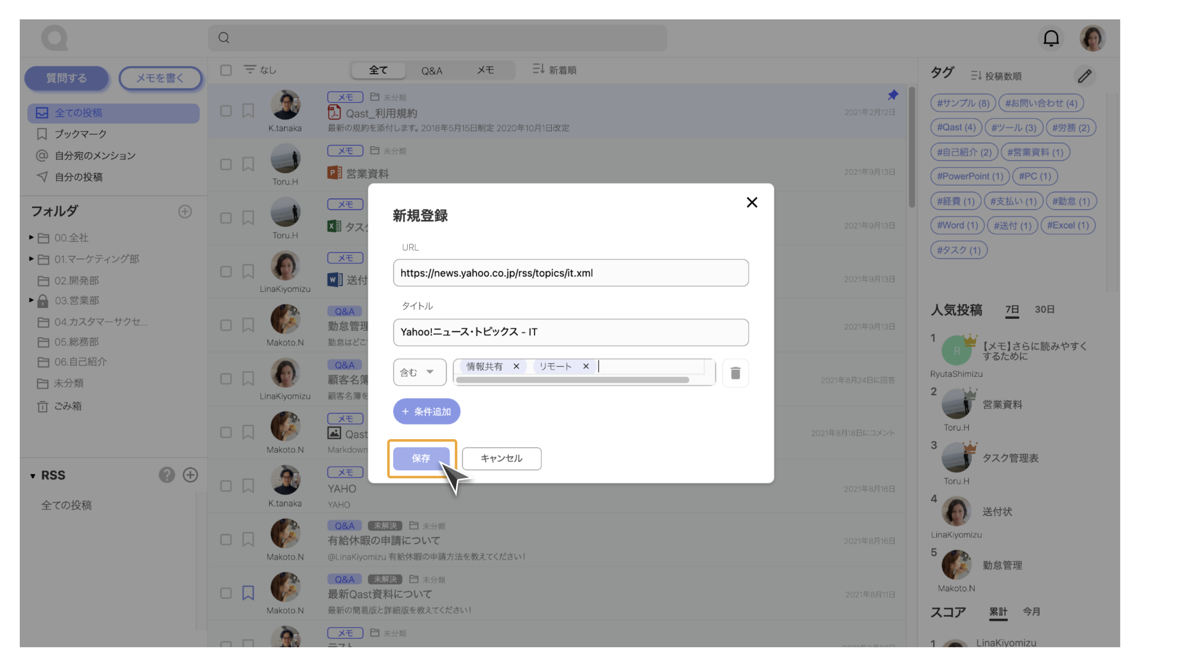
Task: Toggle the select-all posts checkbox
Action: (x=226, y=70)
